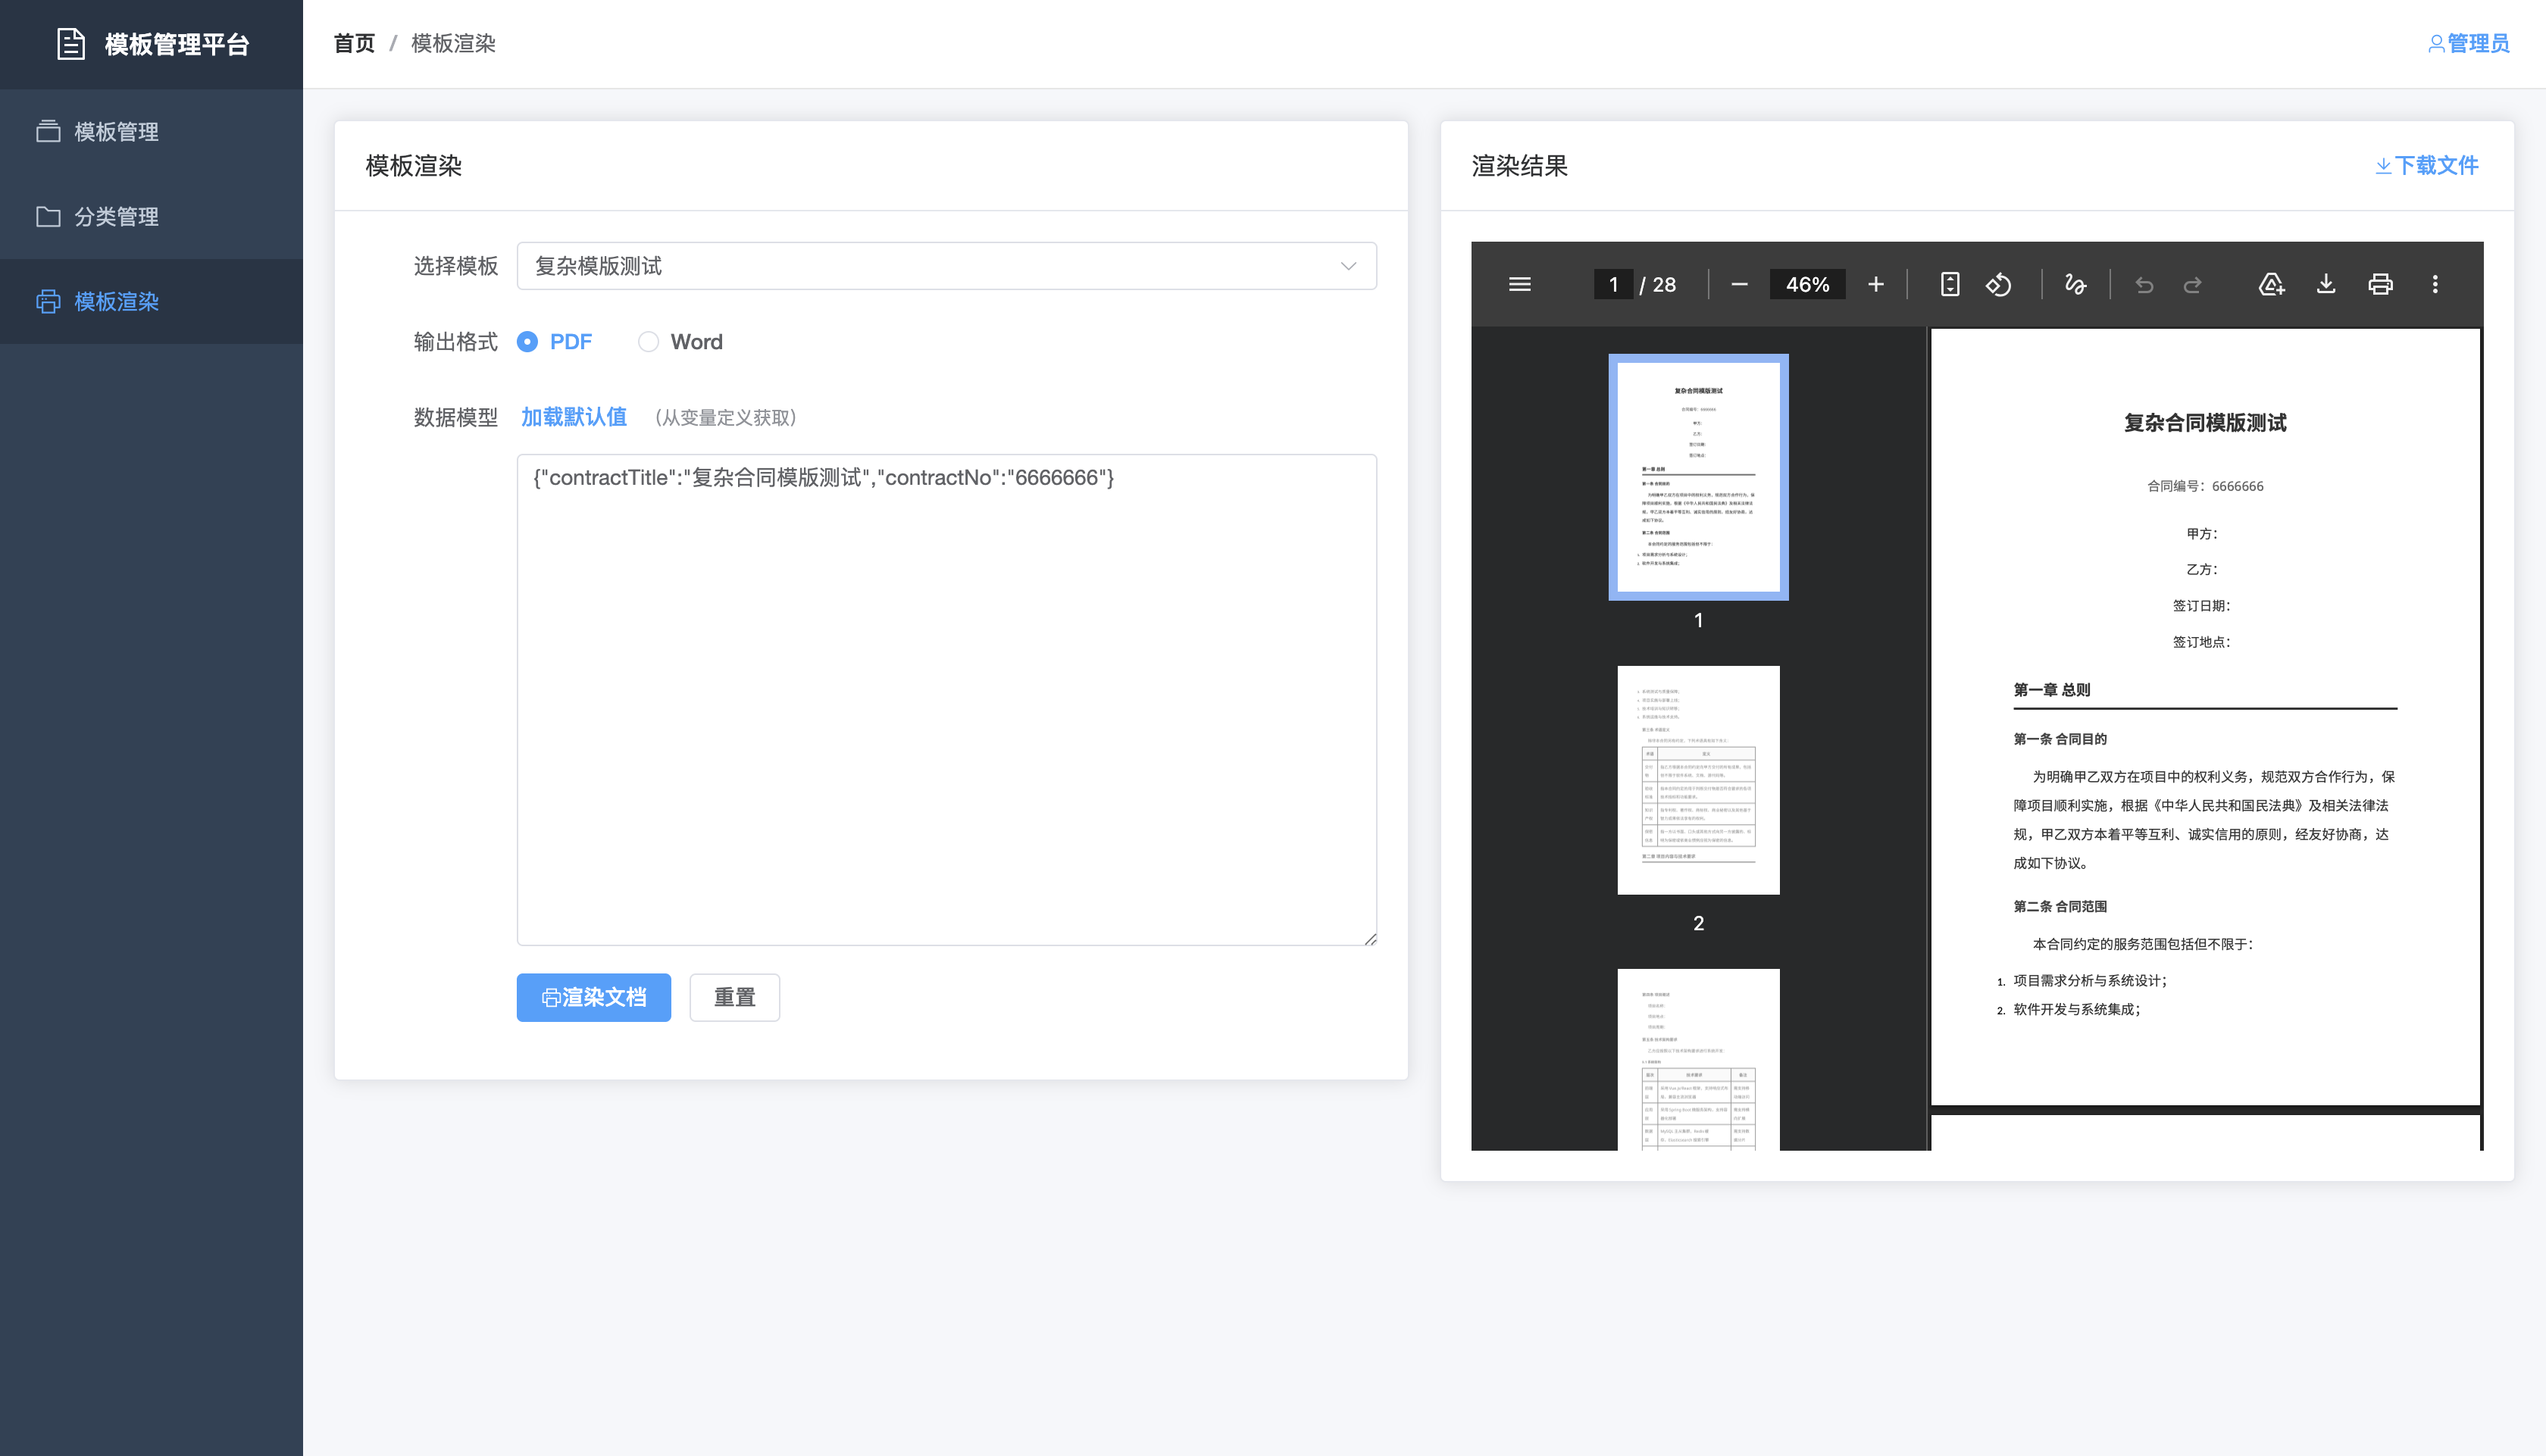This screenshot has height=1456, width=2546.
Task: Click the PDF zoom in plus icon
Action: coord(1875,285)
